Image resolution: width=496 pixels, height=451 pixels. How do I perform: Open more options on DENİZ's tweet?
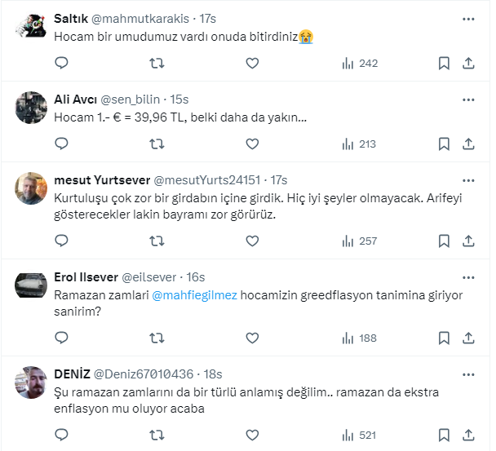click(x=468, y=374)
